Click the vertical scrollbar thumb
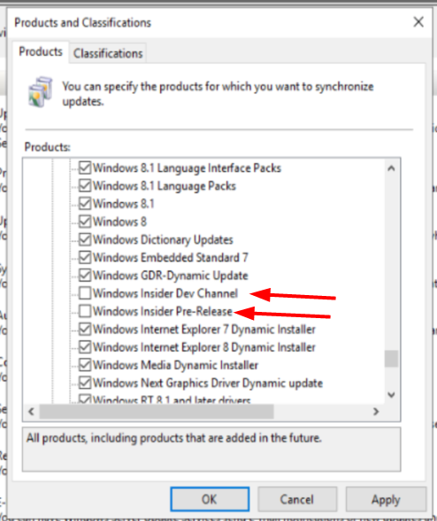 392,359
